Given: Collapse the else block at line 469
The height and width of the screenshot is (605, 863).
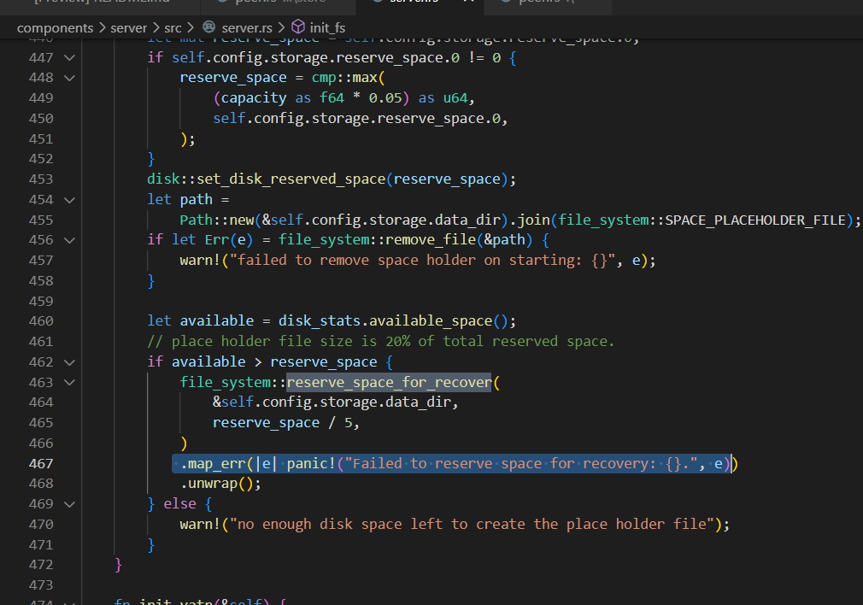Looking at the screenshot, I should click(x=68, y=504).
